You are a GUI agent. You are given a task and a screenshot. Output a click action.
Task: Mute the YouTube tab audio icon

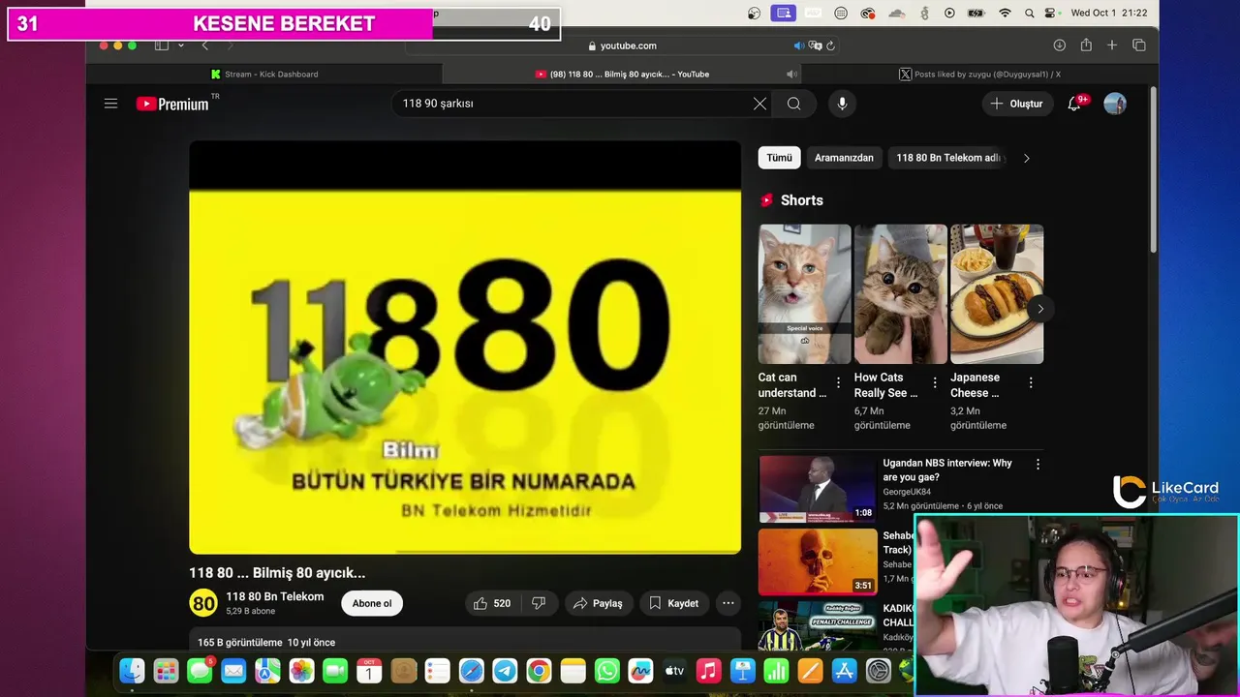point(791,74)
